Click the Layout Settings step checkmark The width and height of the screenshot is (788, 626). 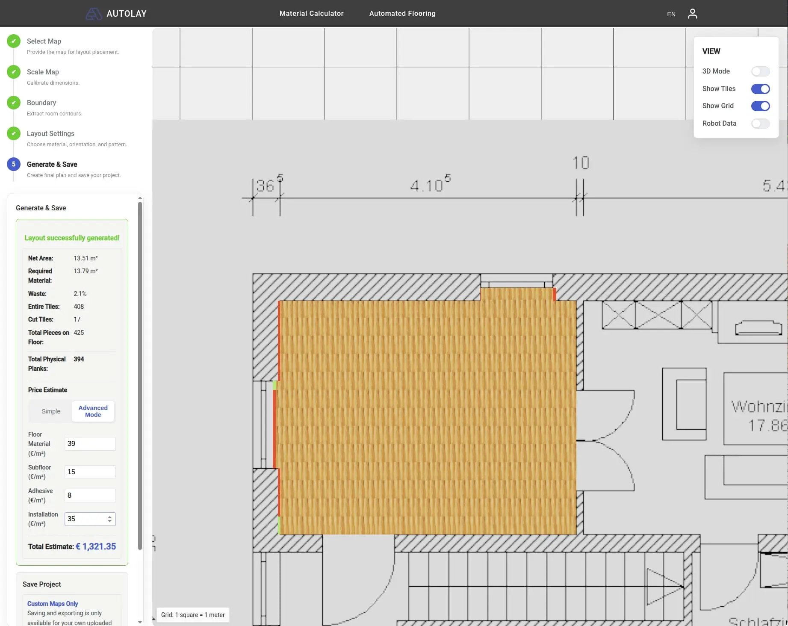[x=14, y=133]
